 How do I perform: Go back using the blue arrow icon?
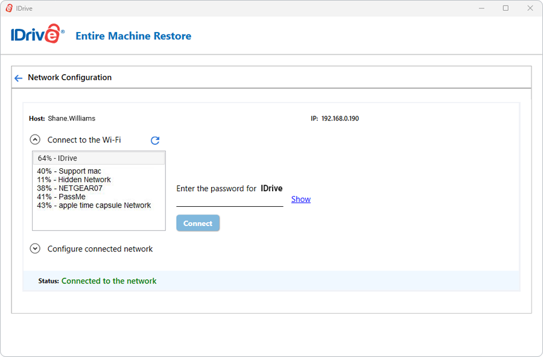pyautogui.click(x=18, y=78)
